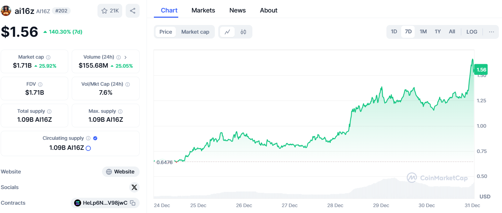Viewport: 502px width, 213px height.
Task: Set chart range to 7D
Action: [x=408, y=32]
